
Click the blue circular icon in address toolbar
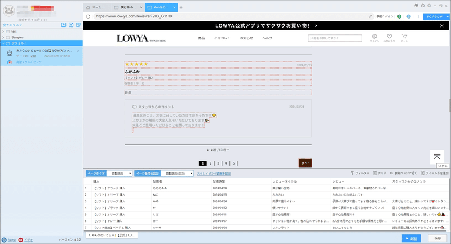(408, 16)
